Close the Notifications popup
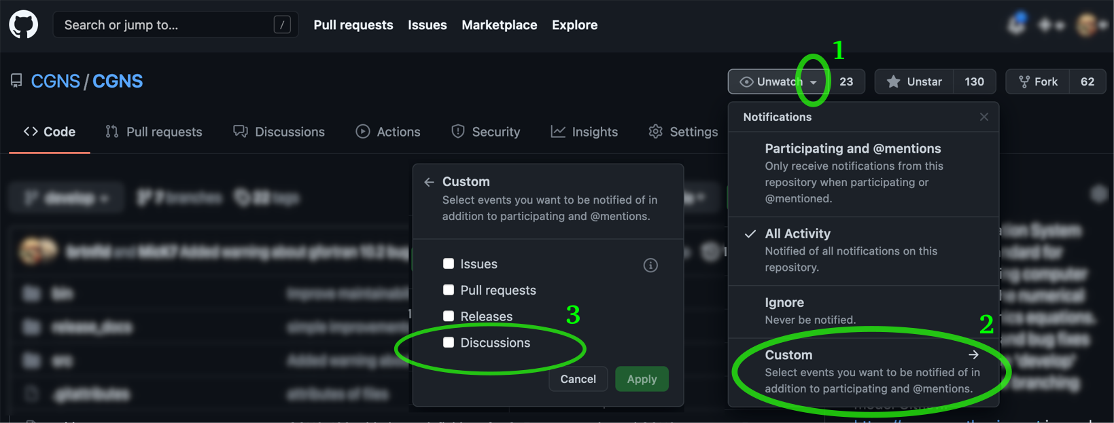This screenshot has height=423, width=1114. [984, 117]
